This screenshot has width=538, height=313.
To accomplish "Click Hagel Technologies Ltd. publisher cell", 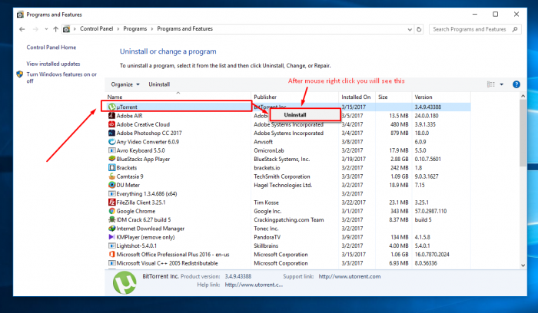I will click(283, 185).
